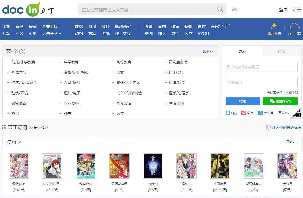
Task: Click the gear icon for 订阅你的兴趣标签
Action: [x=268, y=127]
